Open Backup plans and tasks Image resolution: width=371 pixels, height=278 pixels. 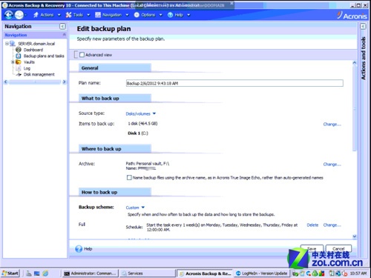pyautogui.click(x=44, y=56)
